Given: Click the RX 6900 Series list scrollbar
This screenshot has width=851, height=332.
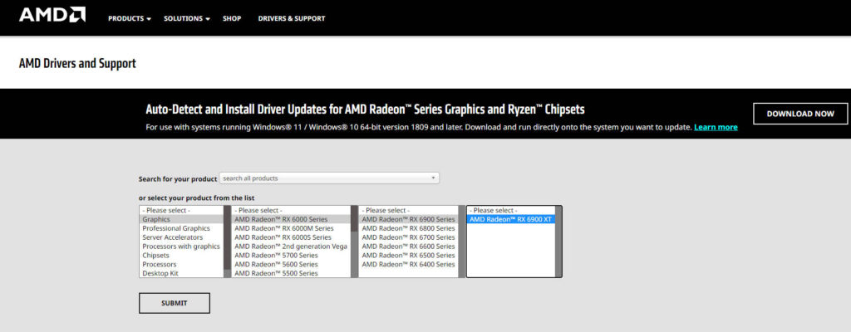Looking at the screenshot, I should pyautogui.click(x=462, y=242).
